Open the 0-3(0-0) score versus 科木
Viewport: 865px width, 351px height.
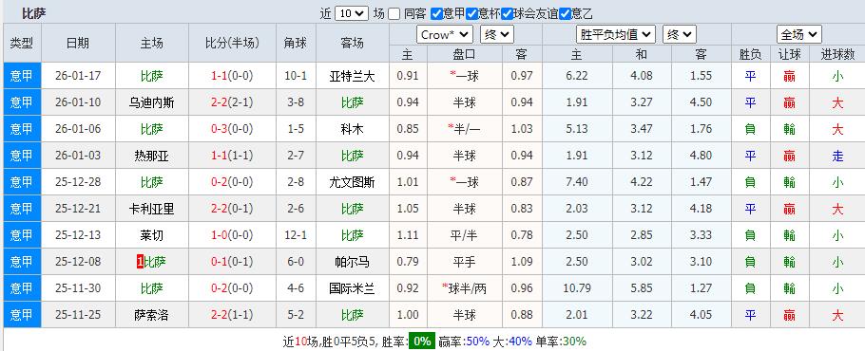coord(232,129)
